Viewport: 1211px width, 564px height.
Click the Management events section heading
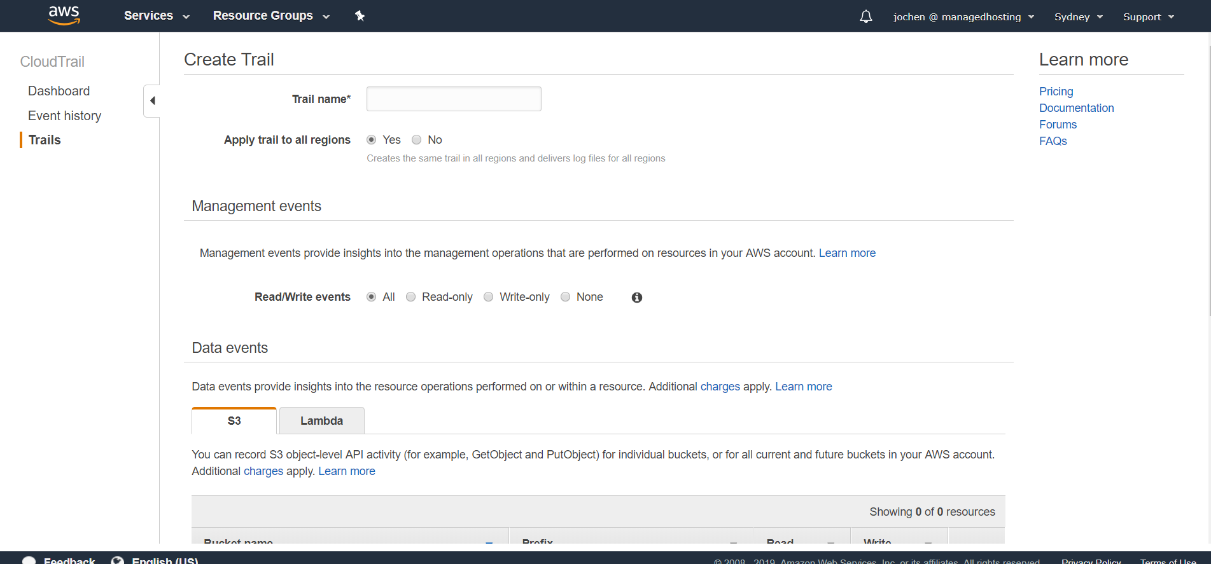[x=256, y=206]
